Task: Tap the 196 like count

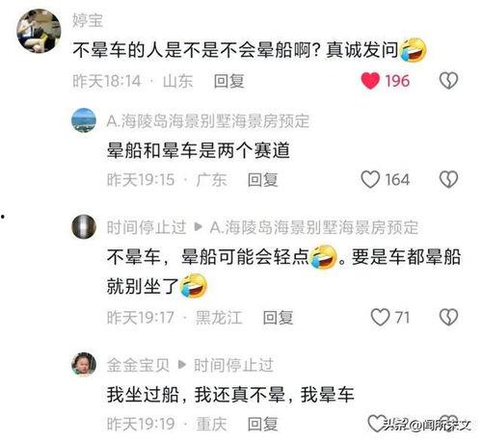Action: point(397,81)
